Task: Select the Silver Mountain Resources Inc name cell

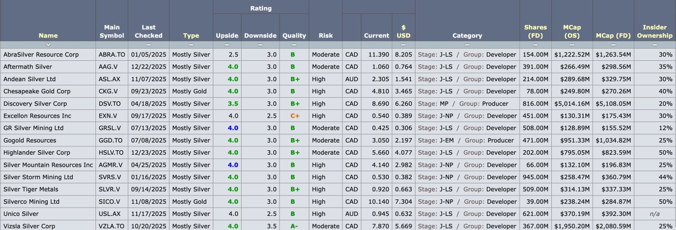Action: [48, 164]
